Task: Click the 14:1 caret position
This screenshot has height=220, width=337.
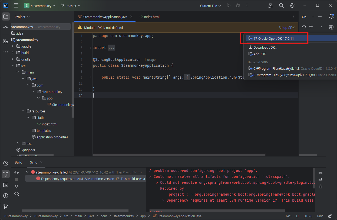Action: (289, 216)
